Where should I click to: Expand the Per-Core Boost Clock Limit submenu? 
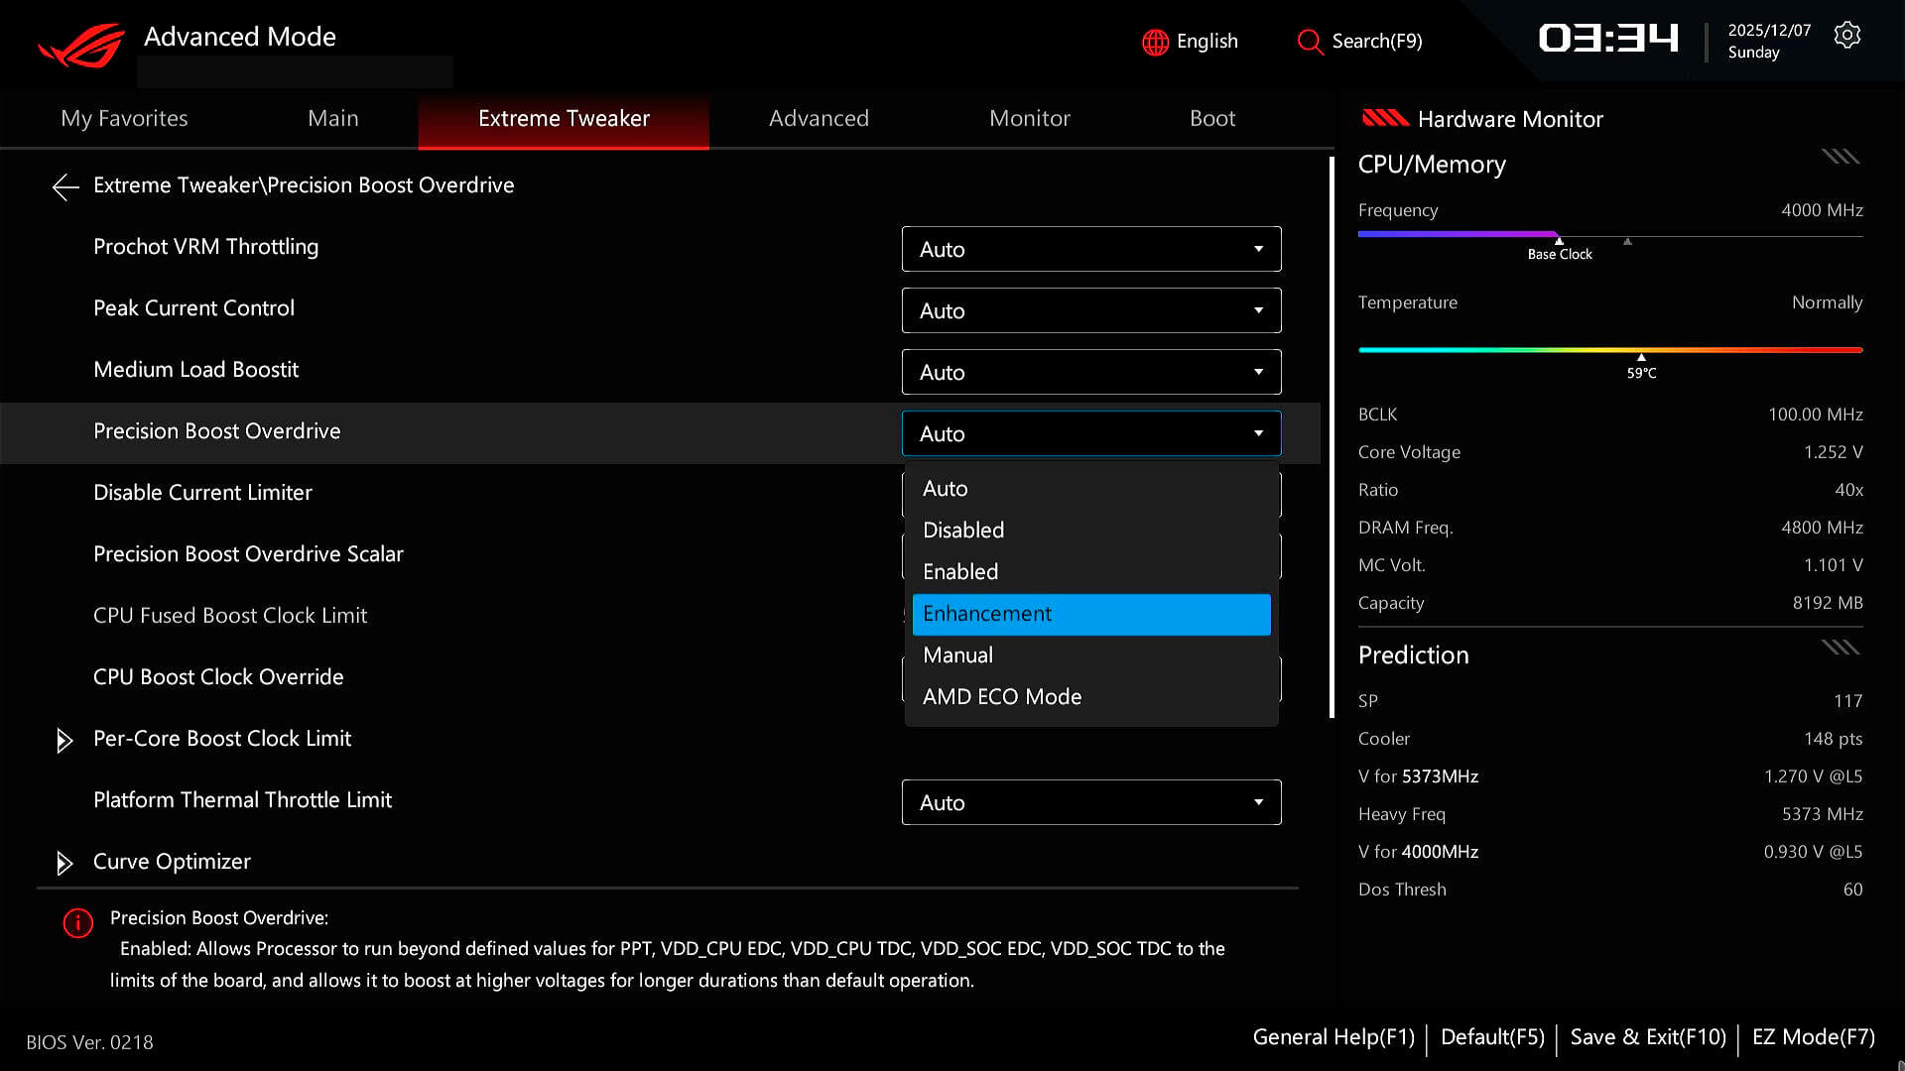pos(64,740)
